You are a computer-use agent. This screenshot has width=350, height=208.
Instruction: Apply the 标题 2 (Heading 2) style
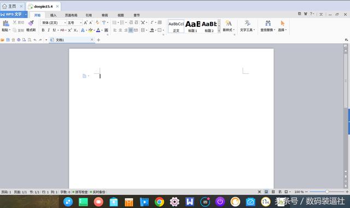point(209,26)
